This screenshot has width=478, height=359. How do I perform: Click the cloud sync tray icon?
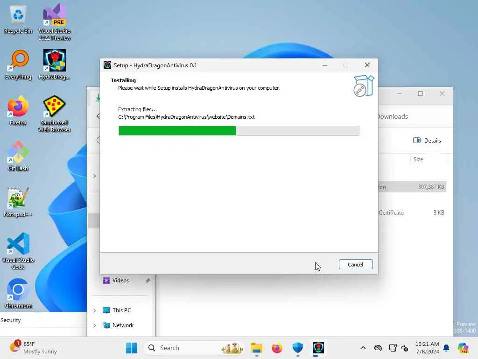click(378, 348)
